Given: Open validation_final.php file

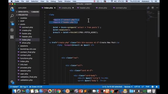Looking at the screenshot, I should click(x=29, y=77).
